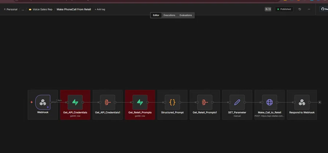Click the lightning trigger icon beside Webhook
The height and width of the screenshot is (153, 328).
(x=32, y=102)
